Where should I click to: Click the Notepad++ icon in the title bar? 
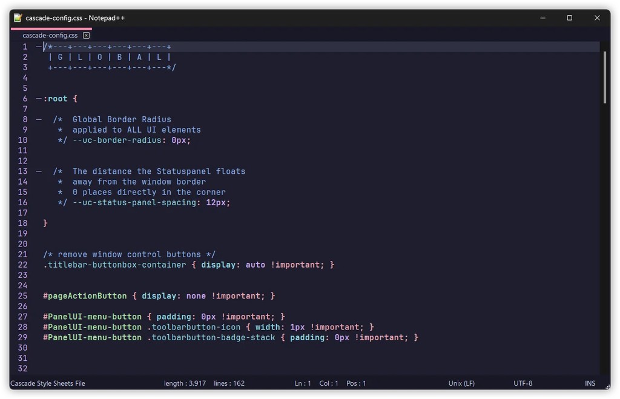(18, 18)
